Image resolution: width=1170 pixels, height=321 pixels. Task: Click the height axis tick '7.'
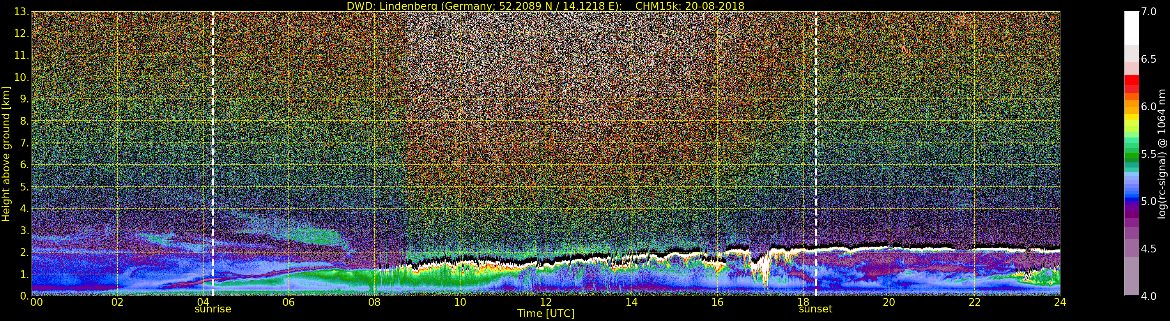pos(25,143)
